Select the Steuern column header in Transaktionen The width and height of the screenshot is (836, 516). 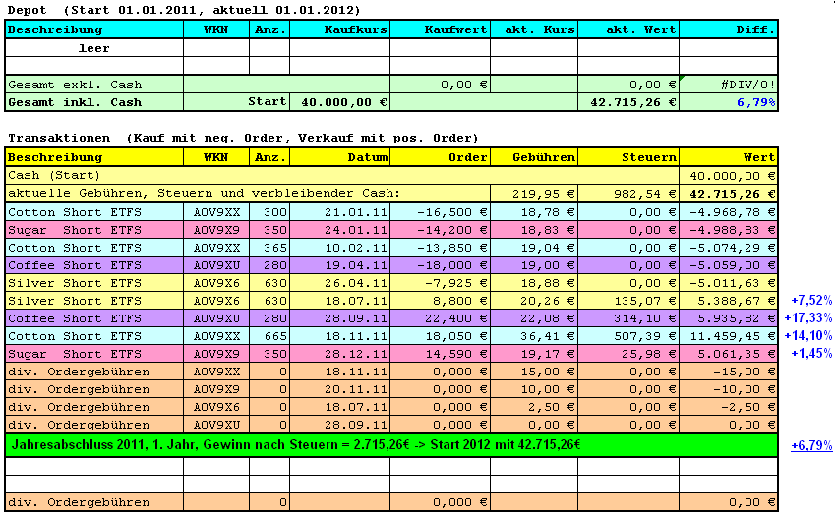coord(627,156)
